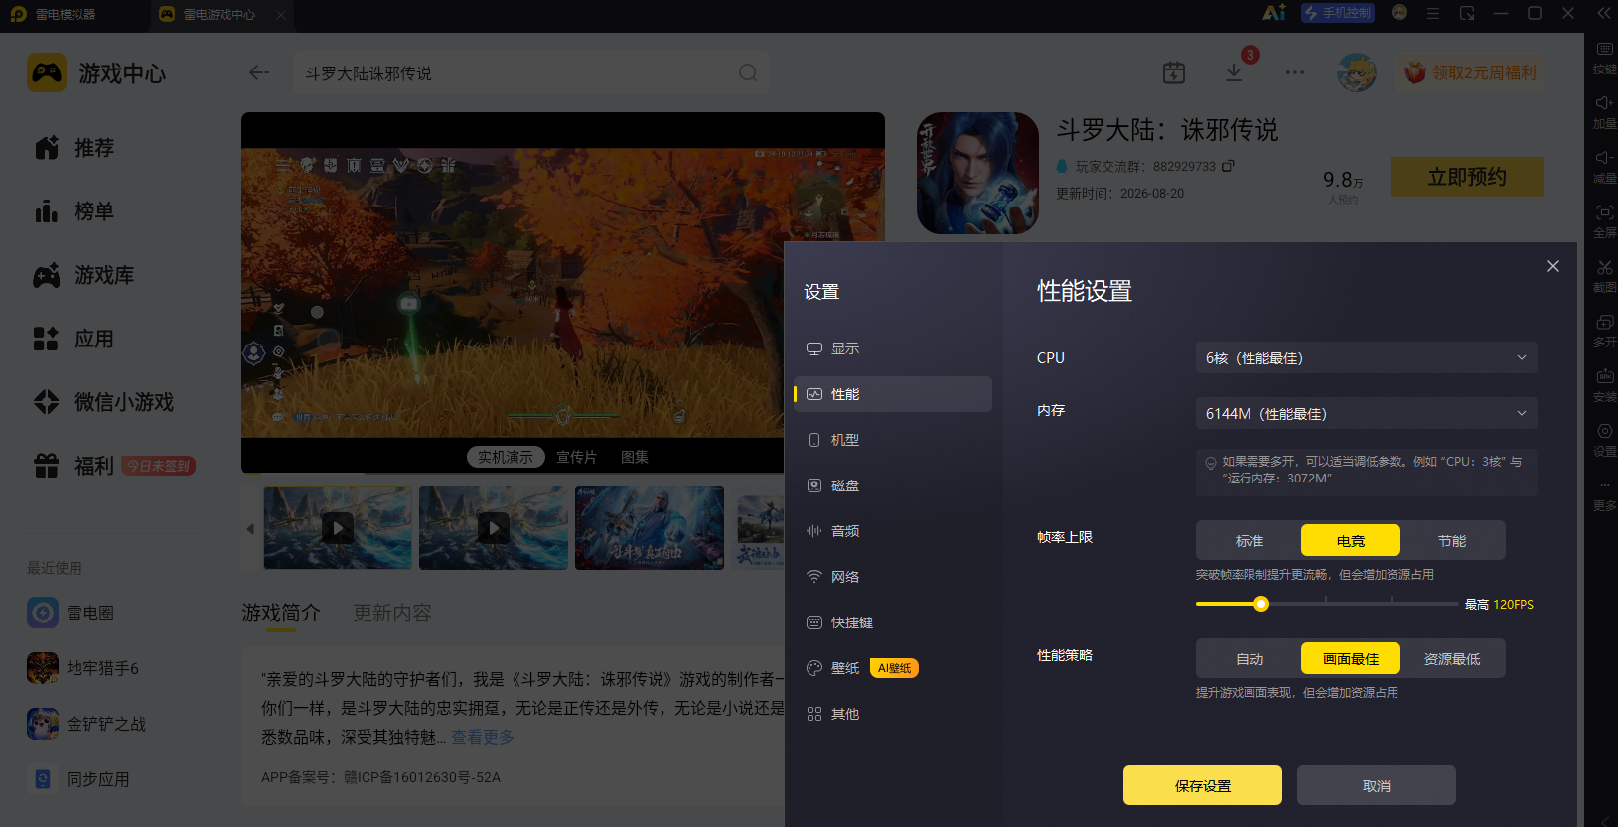Click the search field with 斗罗大陆诛邪传说

531,72
